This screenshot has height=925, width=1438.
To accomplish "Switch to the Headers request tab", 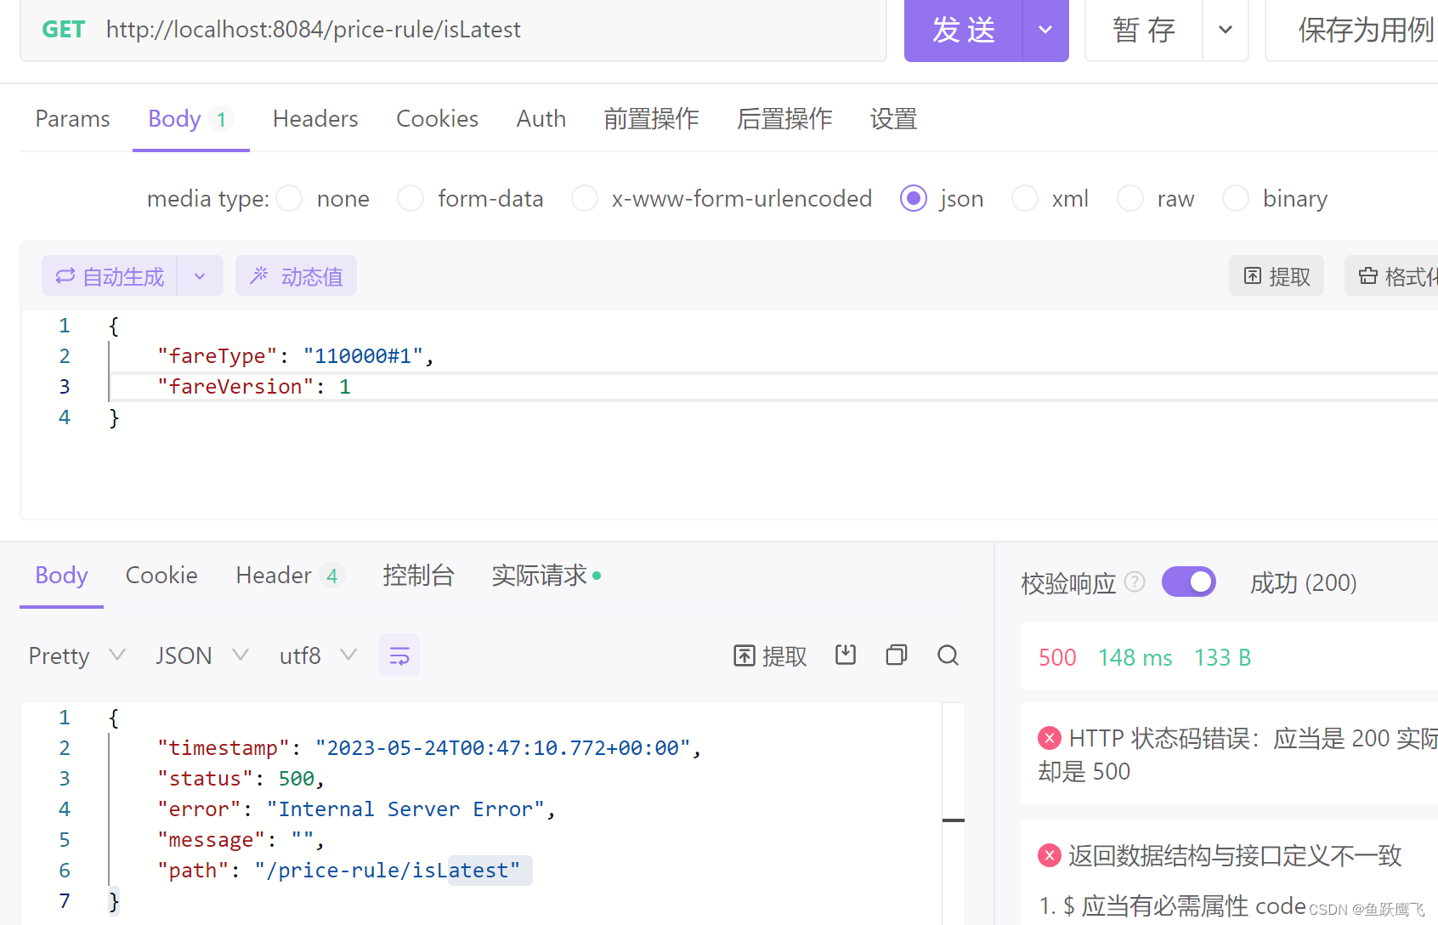I will tap(314, 118).
